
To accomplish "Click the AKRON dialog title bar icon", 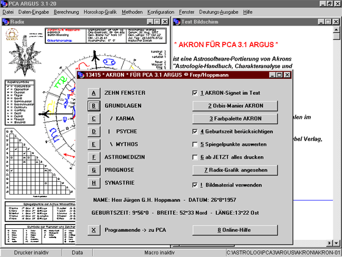I will click(x=81, y=75).
